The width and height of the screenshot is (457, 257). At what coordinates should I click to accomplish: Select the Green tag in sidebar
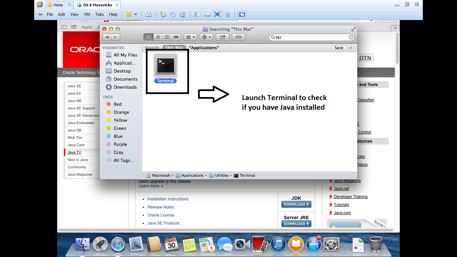pos(116,128)
